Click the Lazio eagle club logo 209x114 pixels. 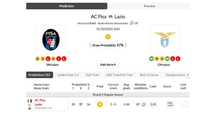[165, 40]
